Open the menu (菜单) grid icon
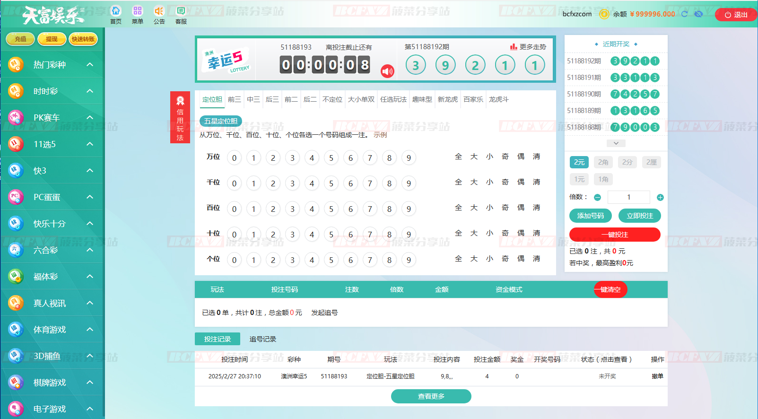This screenshot has width=758, height=419. [138, 11]
